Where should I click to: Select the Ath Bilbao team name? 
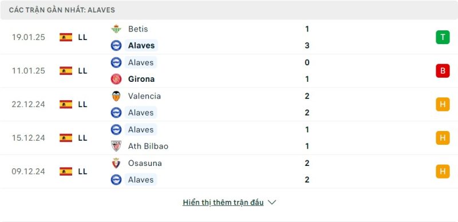[148, 146]
